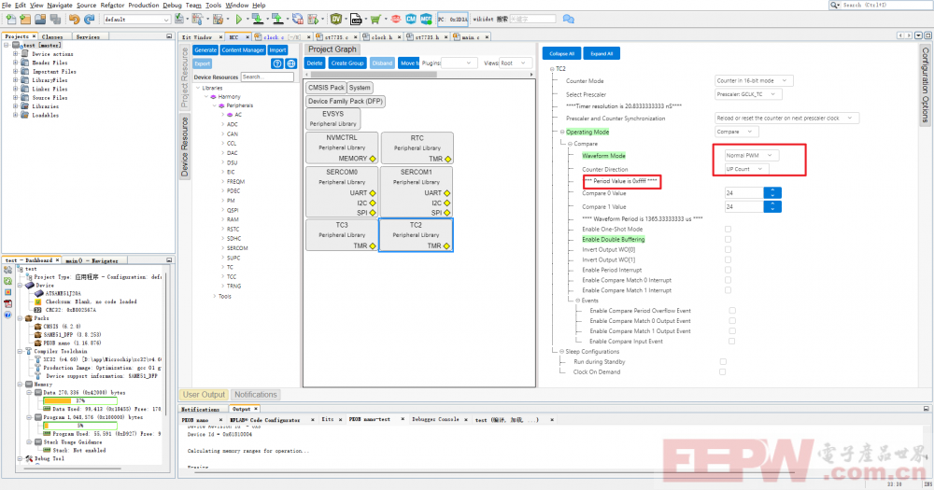Open the Counter Direction UP Count dropdown
Viewport: 934px width, 490px height.
point(746,169)
